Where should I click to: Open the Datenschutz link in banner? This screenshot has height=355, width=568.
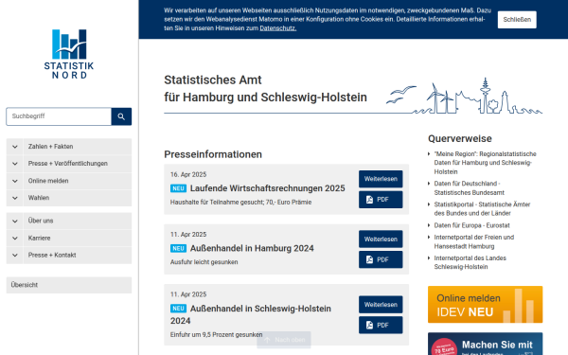tap(277, 28)
